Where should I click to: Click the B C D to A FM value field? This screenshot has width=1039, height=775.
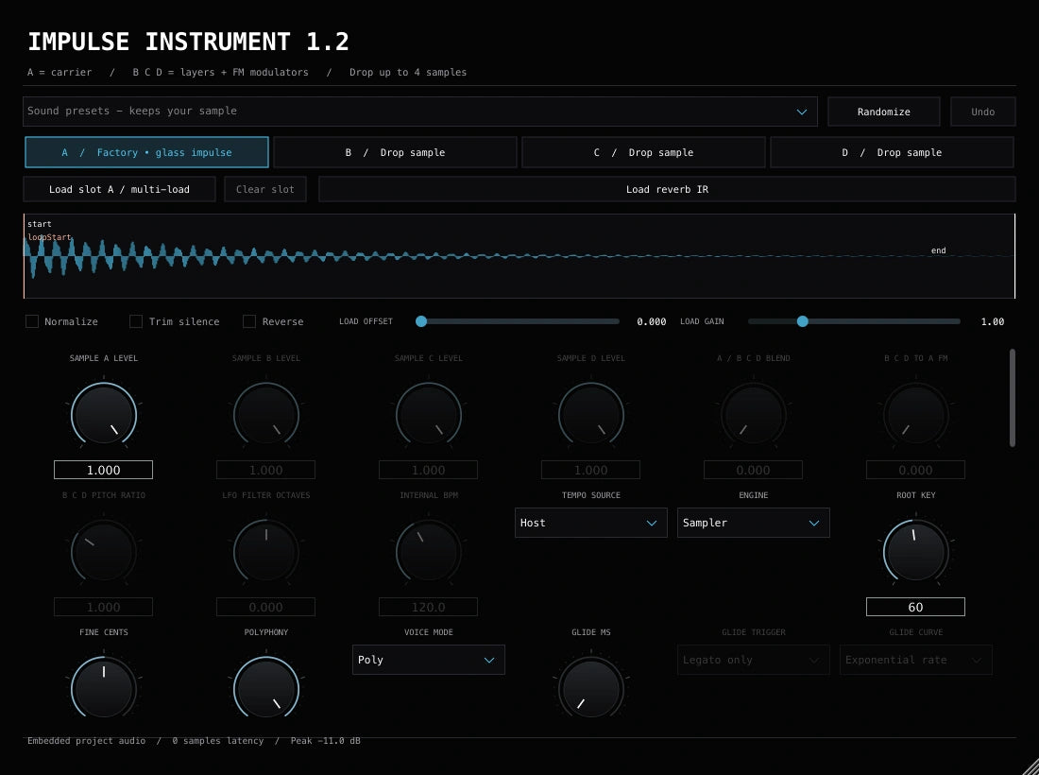[915, 470]
